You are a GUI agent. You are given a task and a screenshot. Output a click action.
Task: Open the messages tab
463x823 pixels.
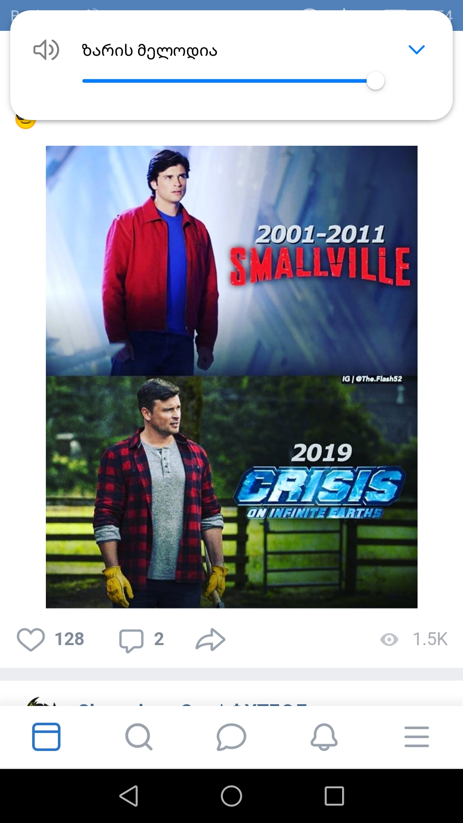coord(231,737)
